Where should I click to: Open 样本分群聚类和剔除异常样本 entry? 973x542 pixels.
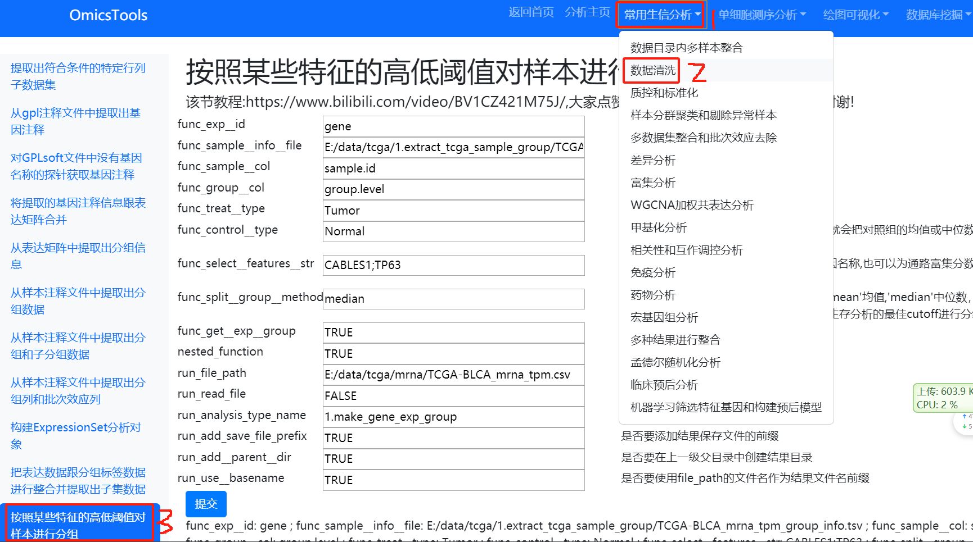point(726,115)
